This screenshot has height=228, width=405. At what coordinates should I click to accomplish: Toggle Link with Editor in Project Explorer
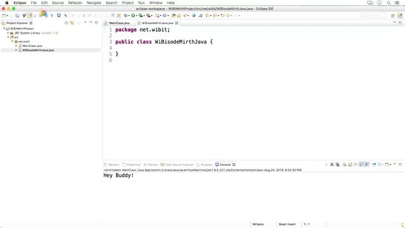point(72,23)
